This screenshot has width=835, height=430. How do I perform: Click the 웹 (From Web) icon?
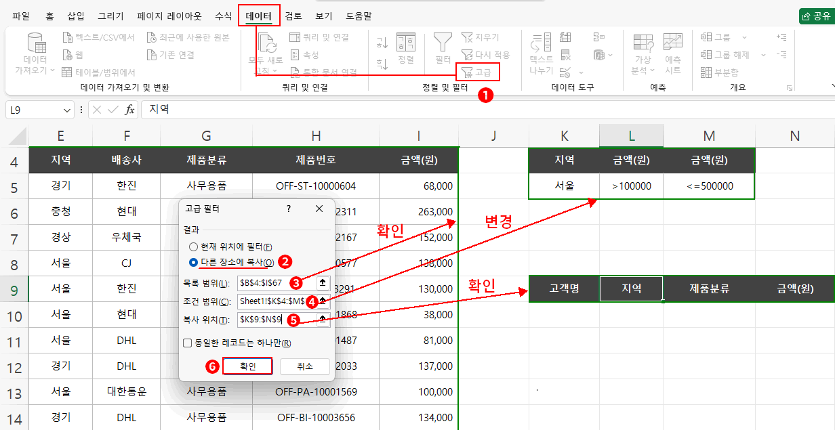[x=67, y=55]
